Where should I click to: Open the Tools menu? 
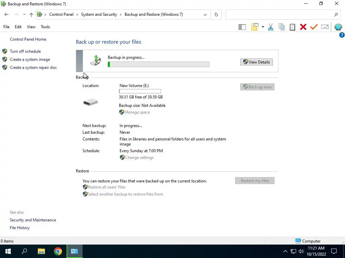(45, 27)
